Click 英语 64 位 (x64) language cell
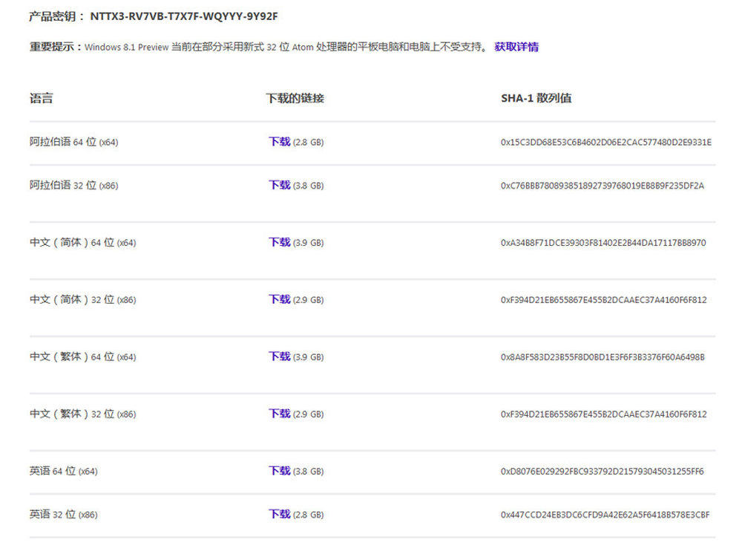This screenshot has width=742, height=557. click(63, 472)
